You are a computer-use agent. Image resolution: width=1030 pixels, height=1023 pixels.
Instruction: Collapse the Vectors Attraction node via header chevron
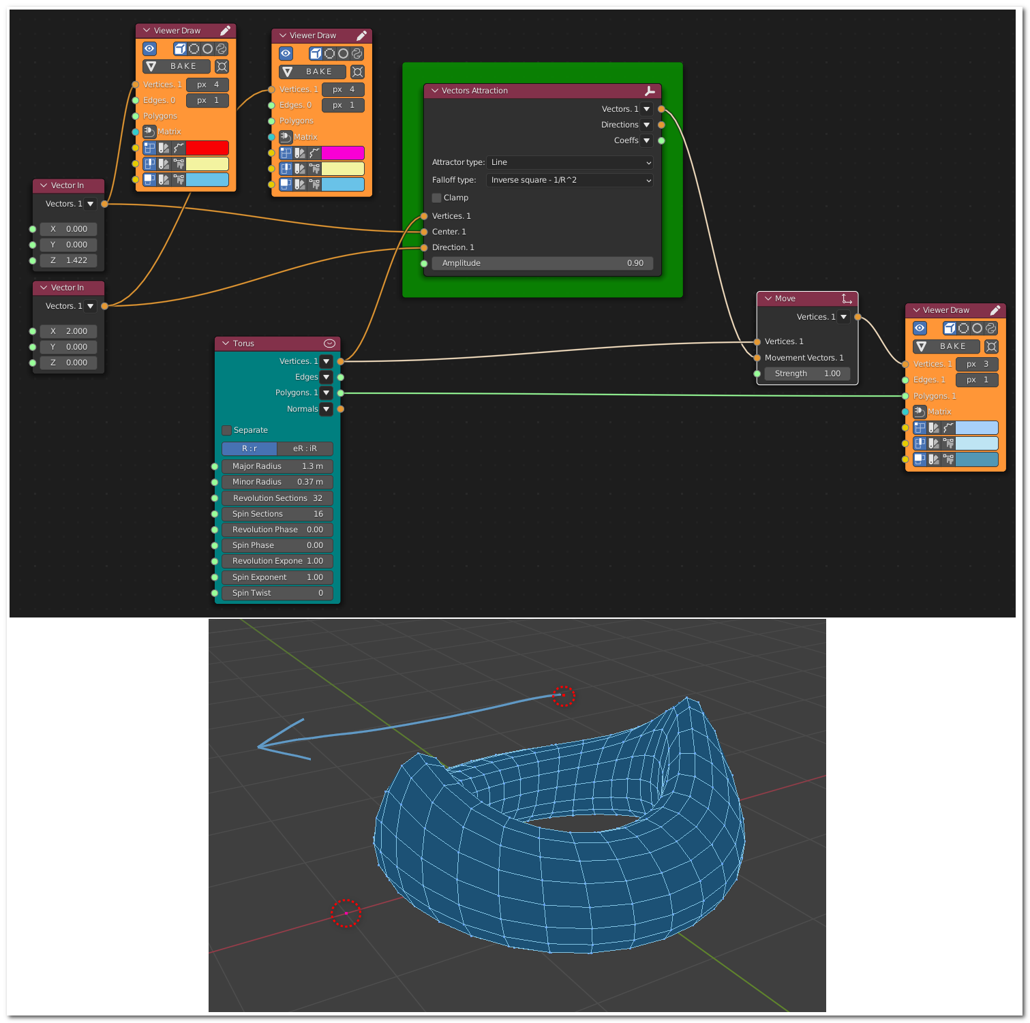(434, 91)
